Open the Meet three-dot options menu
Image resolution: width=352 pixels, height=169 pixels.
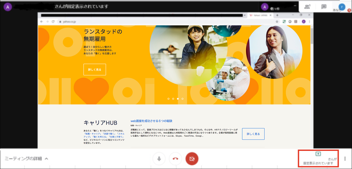point(345,158)
